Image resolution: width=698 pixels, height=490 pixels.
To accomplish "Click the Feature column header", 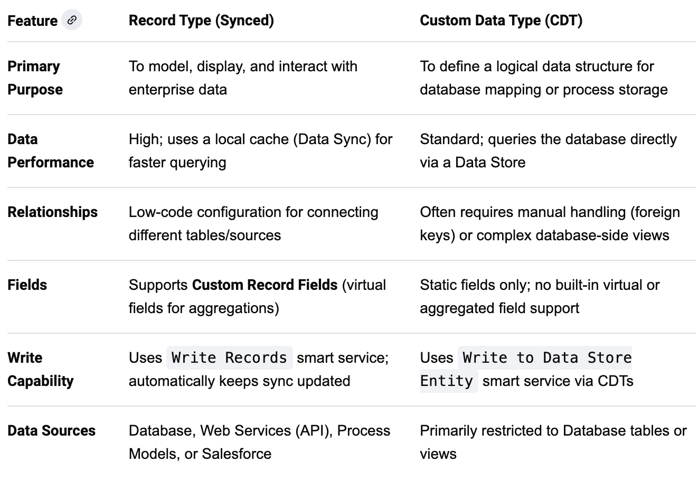I will click(x=32, y=21).
